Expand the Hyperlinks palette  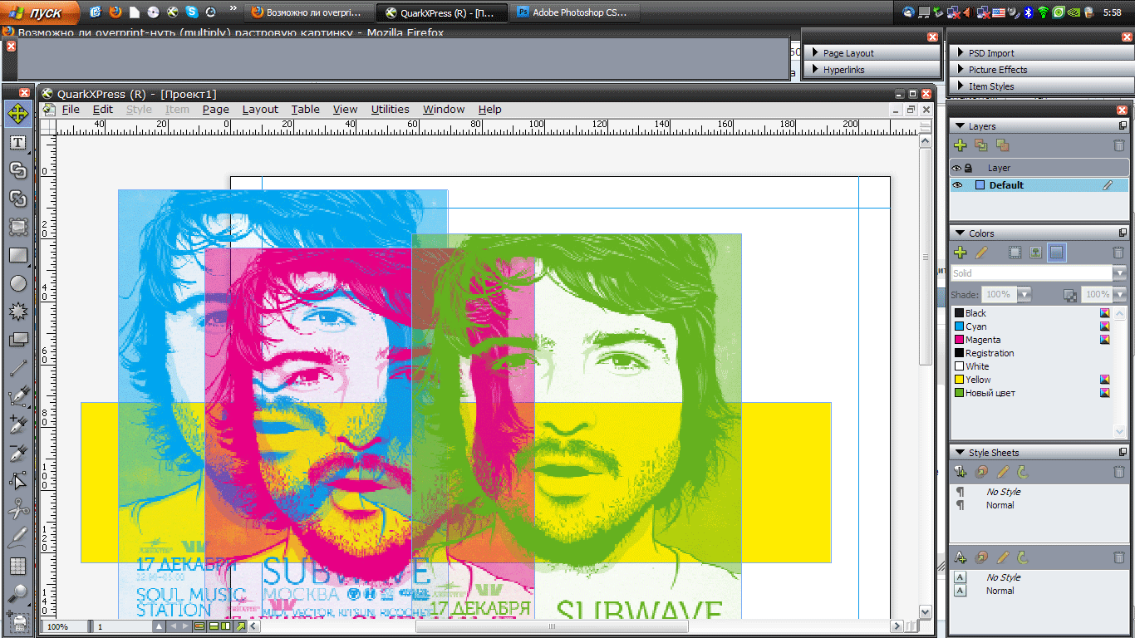(815, 70)
